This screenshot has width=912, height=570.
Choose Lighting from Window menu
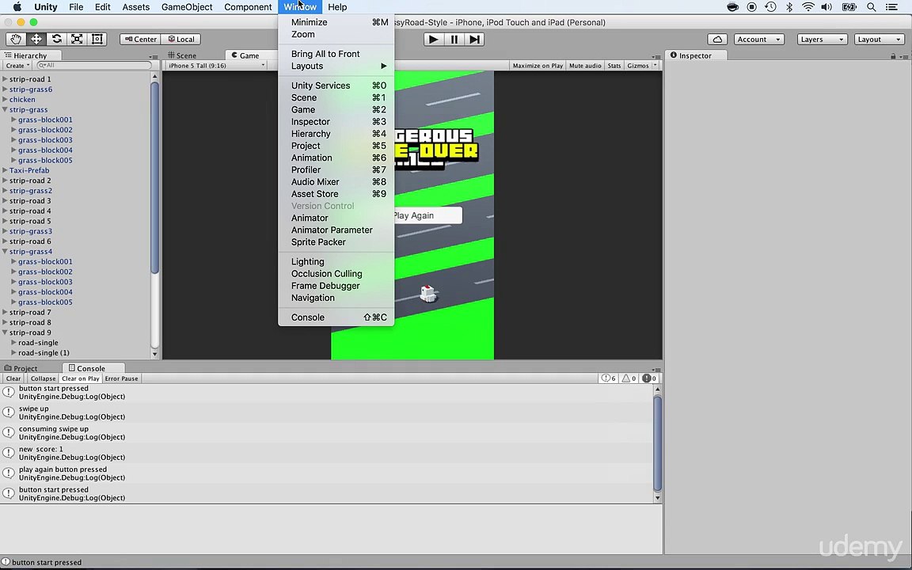(336, 262)
